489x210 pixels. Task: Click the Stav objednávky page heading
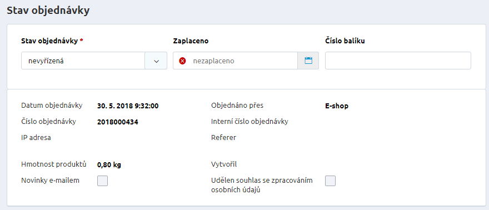[x=48, y=11]
